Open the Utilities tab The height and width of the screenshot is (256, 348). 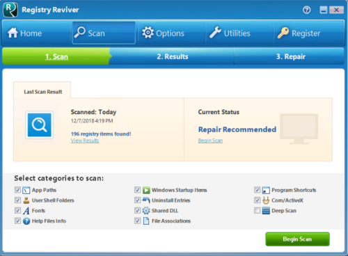[x=239, y=33]
